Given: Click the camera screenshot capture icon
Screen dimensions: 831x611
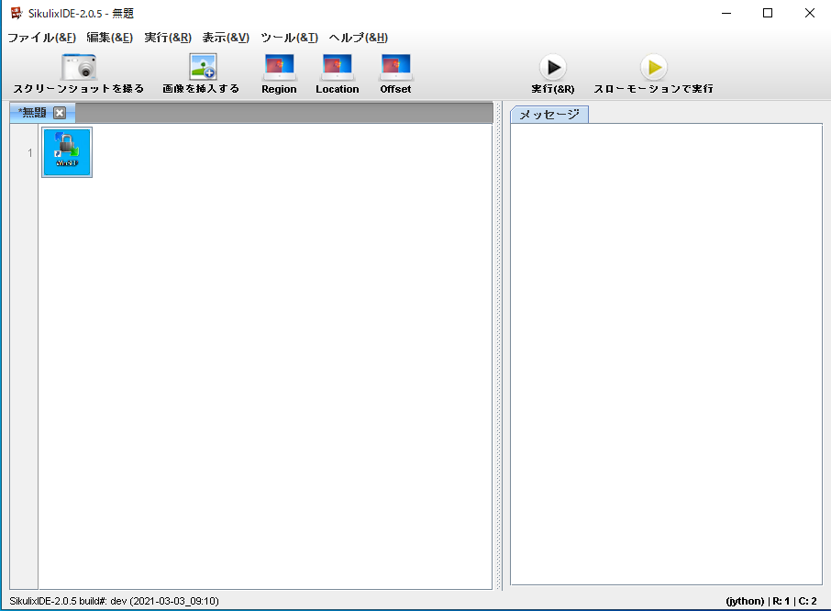Looking at the screenshot, I should pyautogui.click(x=79, y=68).
